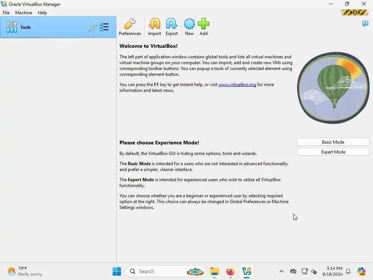Open the notifications bell
The width and height of the screenshot is (373, 280).
(x=348, y=271)
